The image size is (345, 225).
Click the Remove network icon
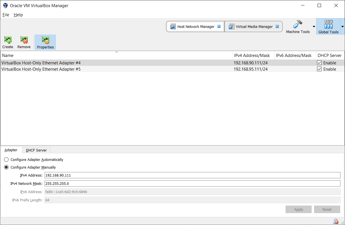point(24,40)
